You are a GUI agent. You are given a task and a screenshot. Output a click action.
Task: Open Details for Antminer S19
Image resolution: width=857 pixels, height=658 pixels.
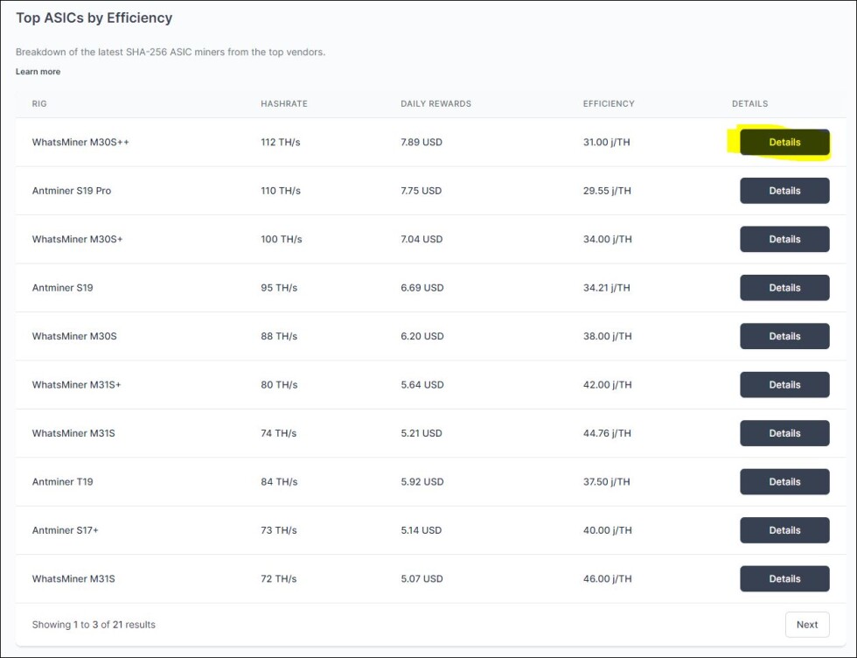[x=784, y=288]
